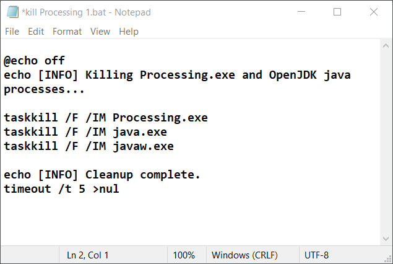Open the Format menu

click(67, 31)
